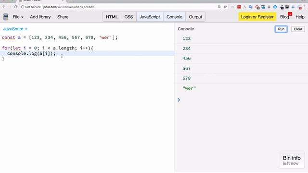Click console output value 234

pyautogui.click(x=186, y=49)
